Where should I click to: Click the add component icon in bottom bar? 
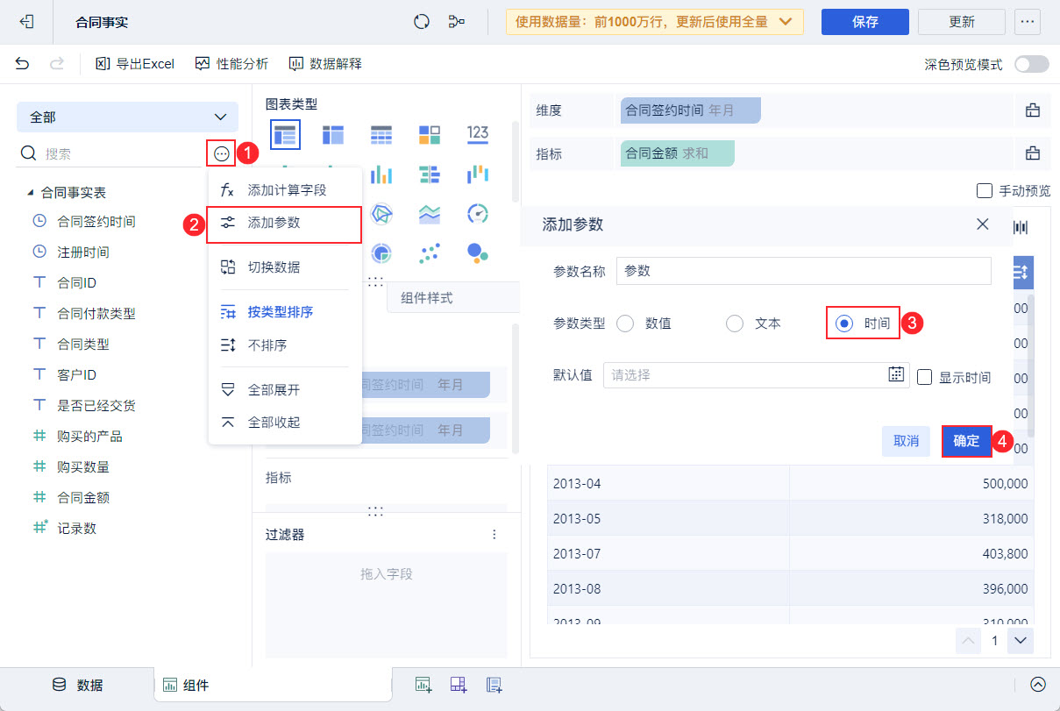tap(423, 685)
